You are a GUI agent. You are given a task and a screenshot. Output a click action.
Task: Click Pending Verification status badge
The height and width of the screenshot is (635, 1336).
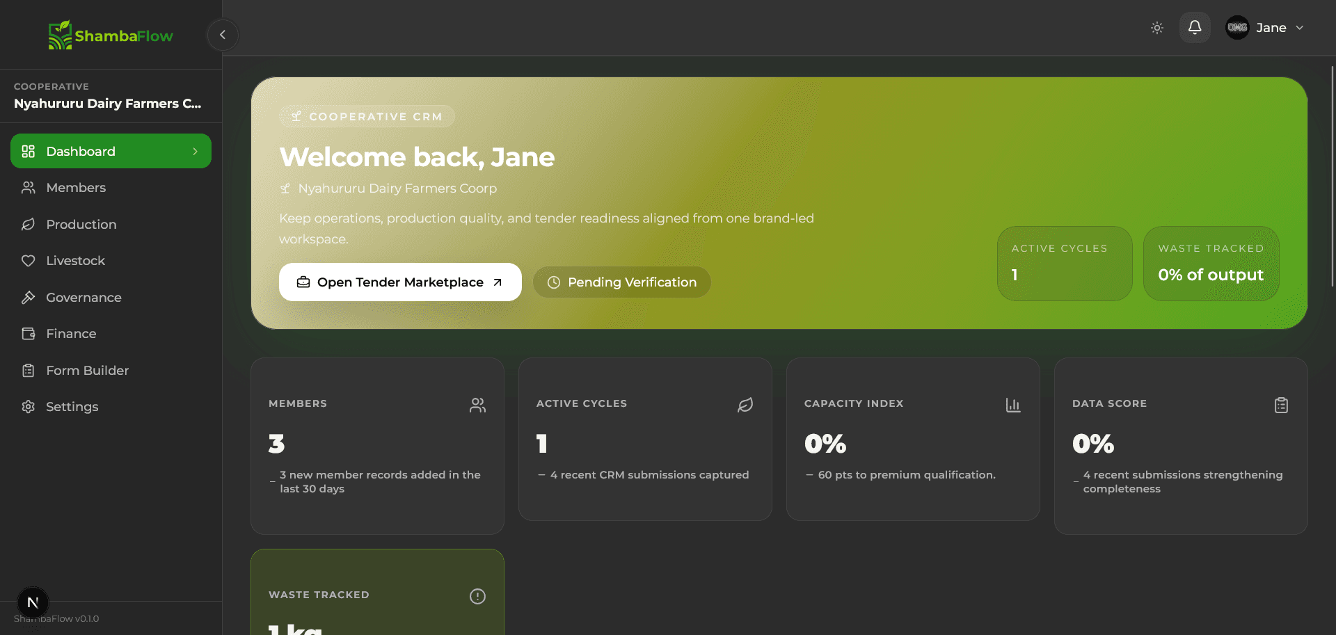pos(622,282)
